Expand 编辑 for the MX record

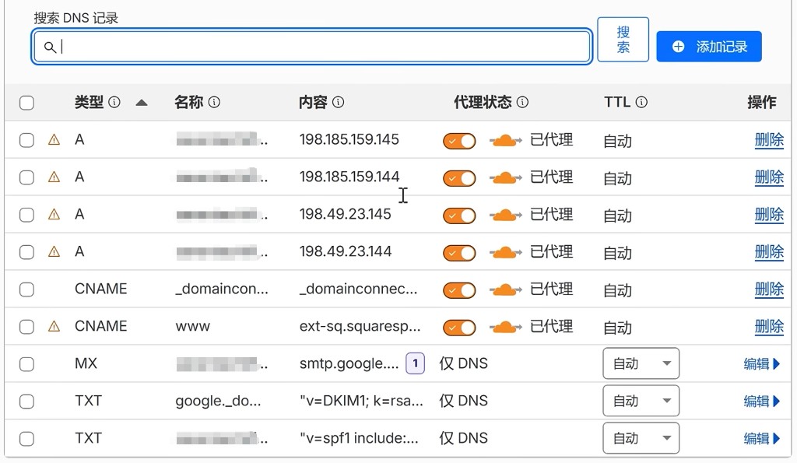pos(761,364)
